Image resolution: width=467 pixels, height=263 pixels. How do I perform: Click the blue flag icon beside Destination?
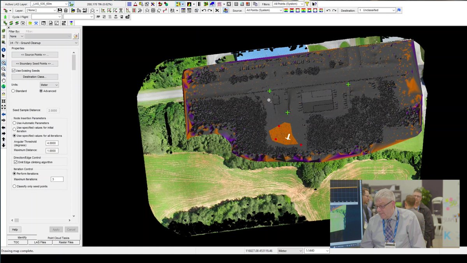coord(399,10)
